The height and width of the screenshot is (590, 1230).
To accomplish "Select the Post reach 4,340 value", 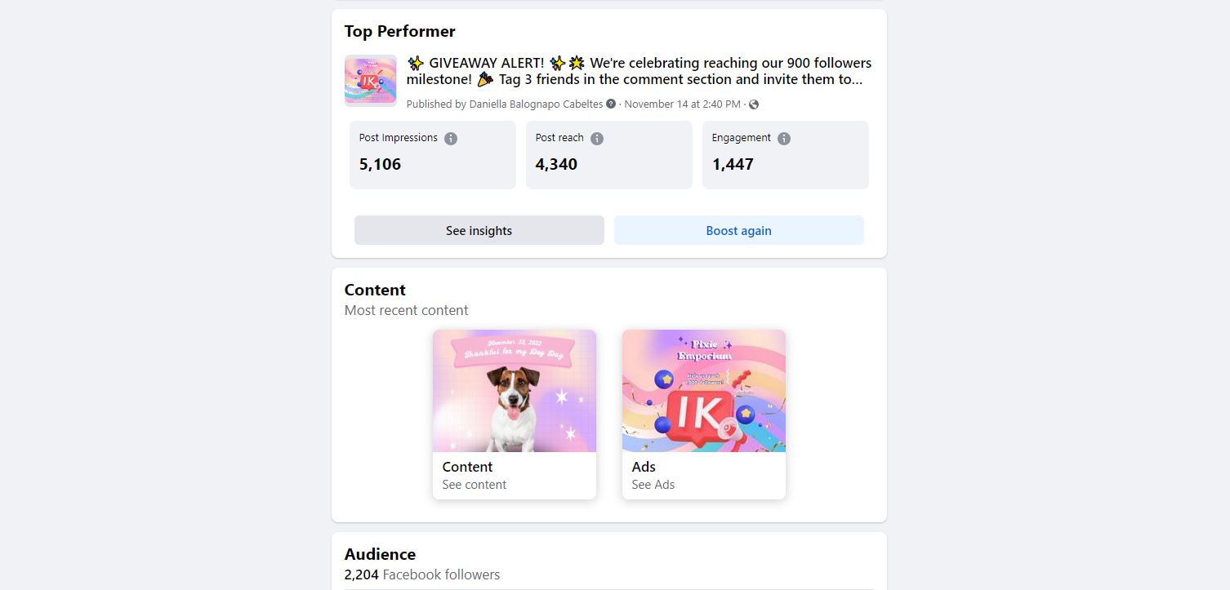I will click(556, 164).
